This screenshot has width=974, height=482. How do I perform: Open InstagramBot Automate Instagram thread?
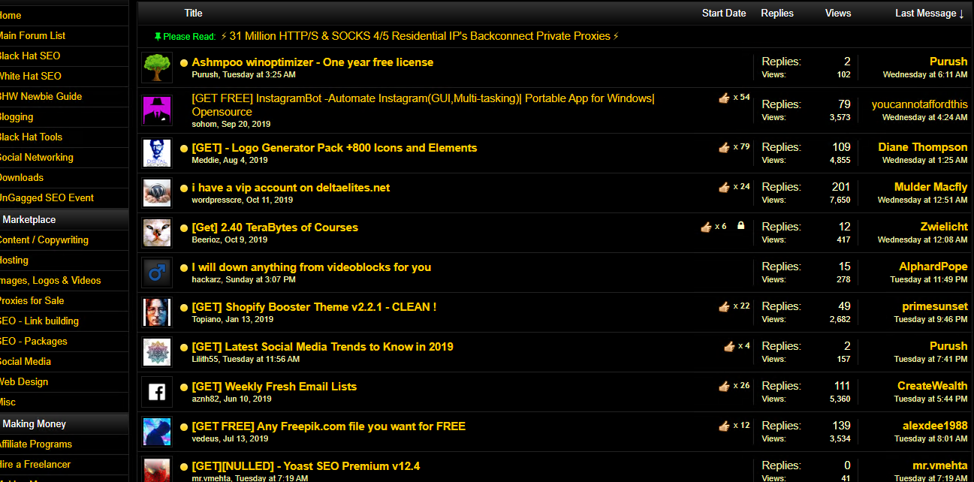click(423, 105)
